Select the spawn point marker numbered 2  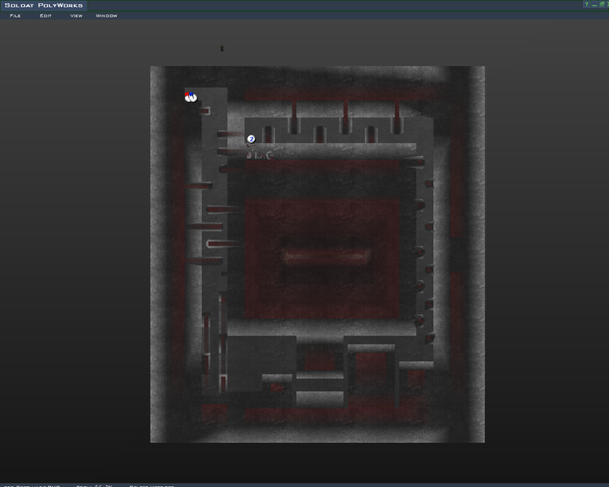click(251, 138)
